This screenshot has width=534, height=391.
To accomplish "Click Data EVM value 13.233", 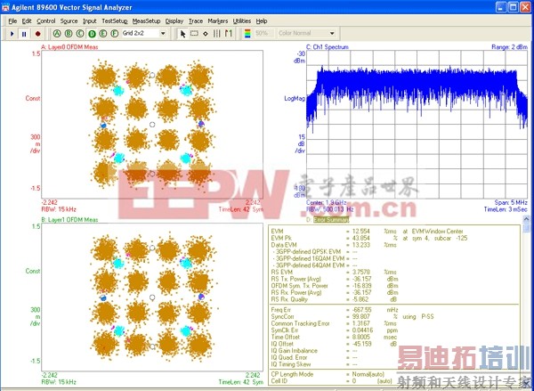I will 361,245.
